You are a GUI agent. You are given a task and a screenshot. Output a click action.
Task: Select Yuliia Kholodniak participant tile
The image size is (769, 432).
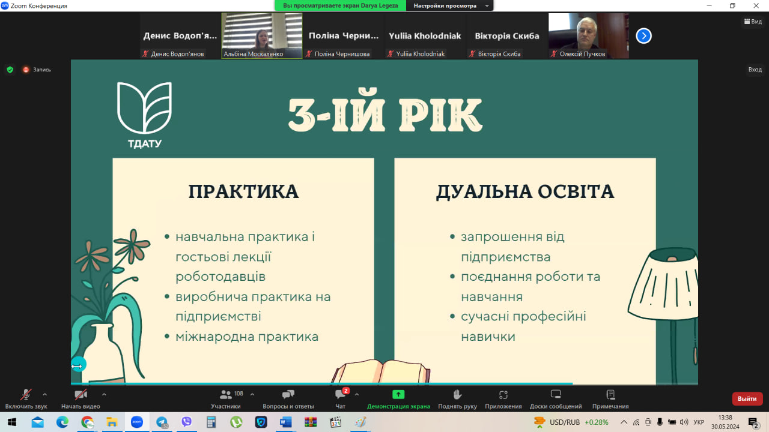[x=425, y=35]
